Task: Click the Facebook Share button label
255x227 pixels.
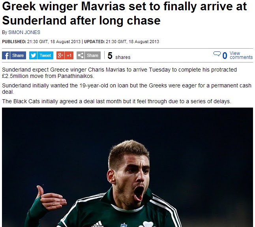Action: [x=18, y=55]
